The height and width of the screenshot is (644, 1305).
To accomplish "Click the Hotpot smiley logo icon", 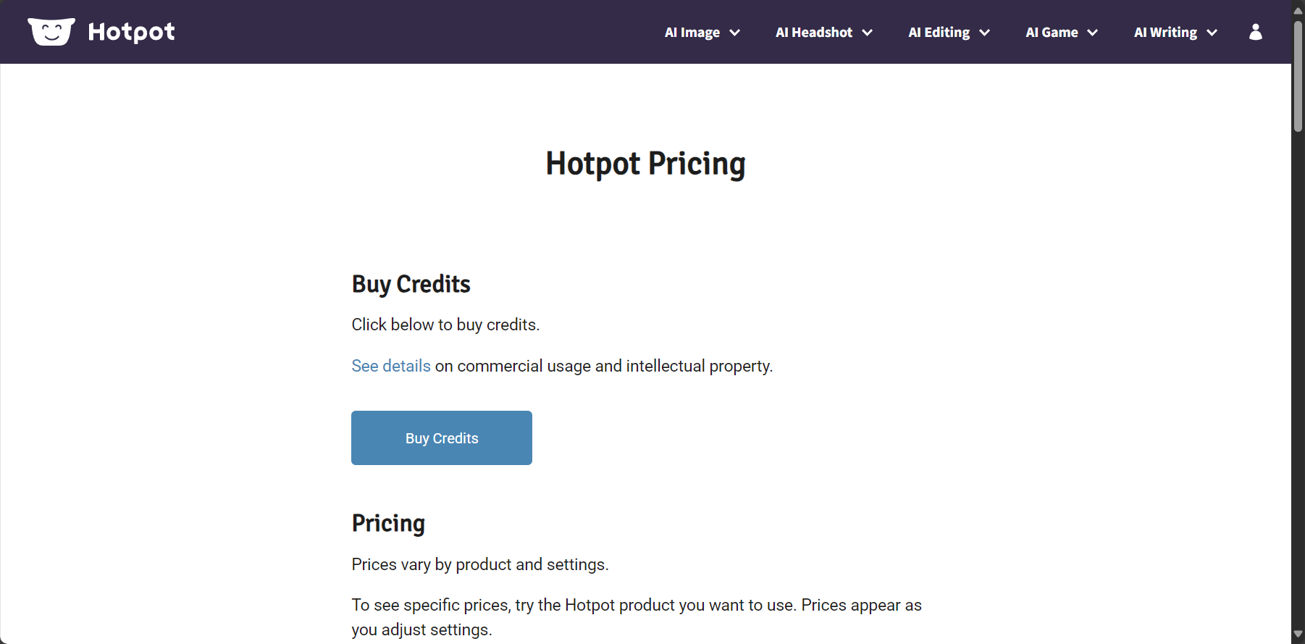I will pyautogui.click(x=51, y=32).
